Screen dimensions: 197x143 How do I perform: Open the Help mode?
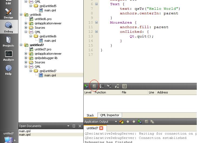pyautogui.click(x=8, y=70)
